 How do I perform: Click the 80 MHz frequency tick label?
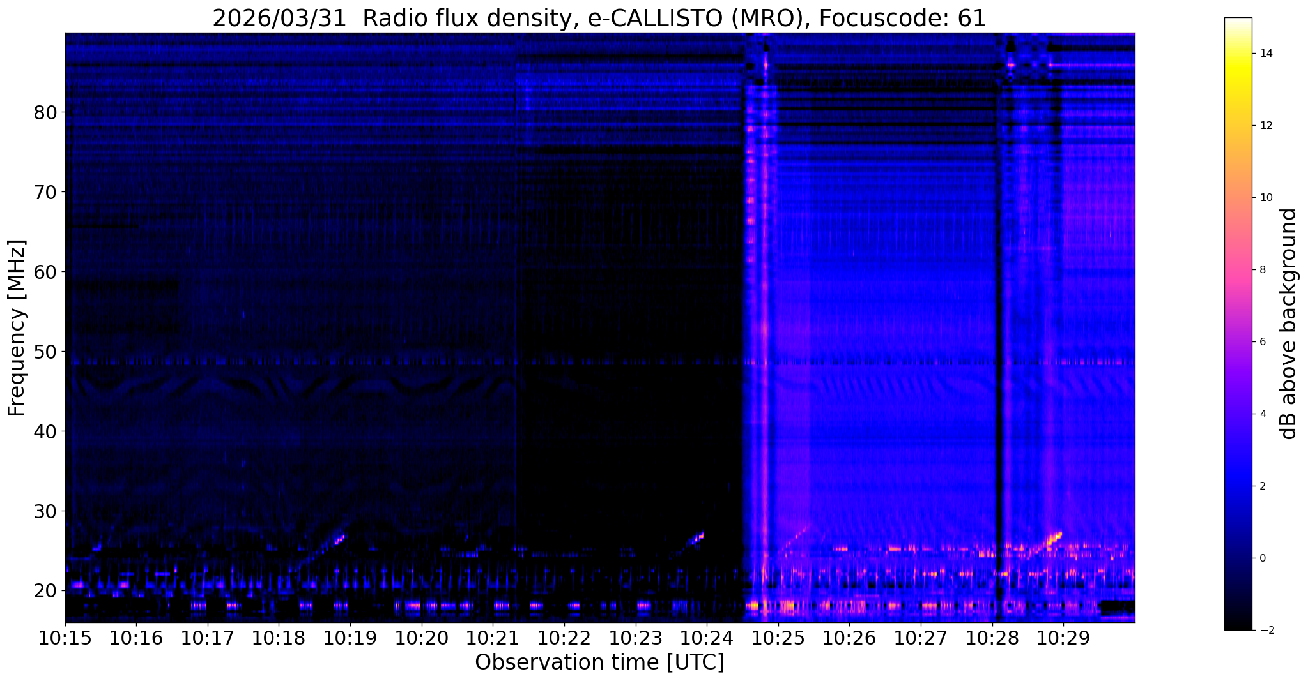tap(45, 112)
